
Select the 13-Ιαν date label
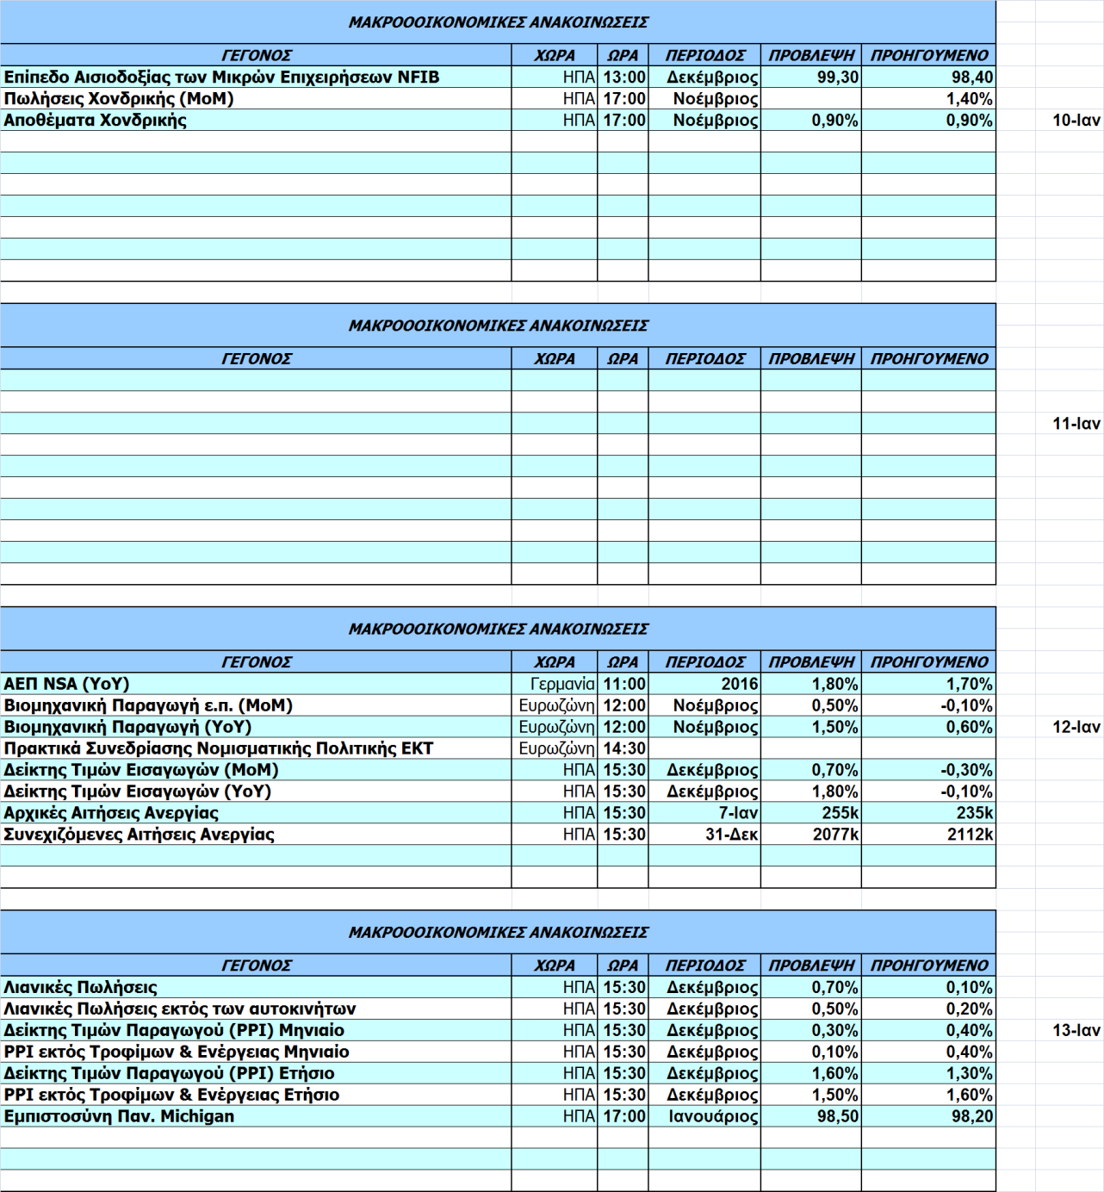point(1076,1030)
